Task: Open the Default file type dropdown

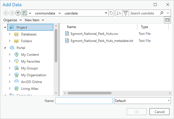Action: [x=142, y=101]
